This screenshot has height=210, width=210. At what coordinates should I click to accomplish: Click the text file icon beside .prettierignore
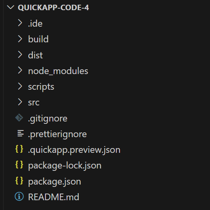(x=20, y=133)
